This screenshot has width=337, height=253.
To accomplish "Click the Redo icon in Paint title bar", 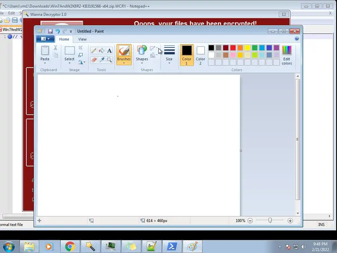I will point(65,31).
